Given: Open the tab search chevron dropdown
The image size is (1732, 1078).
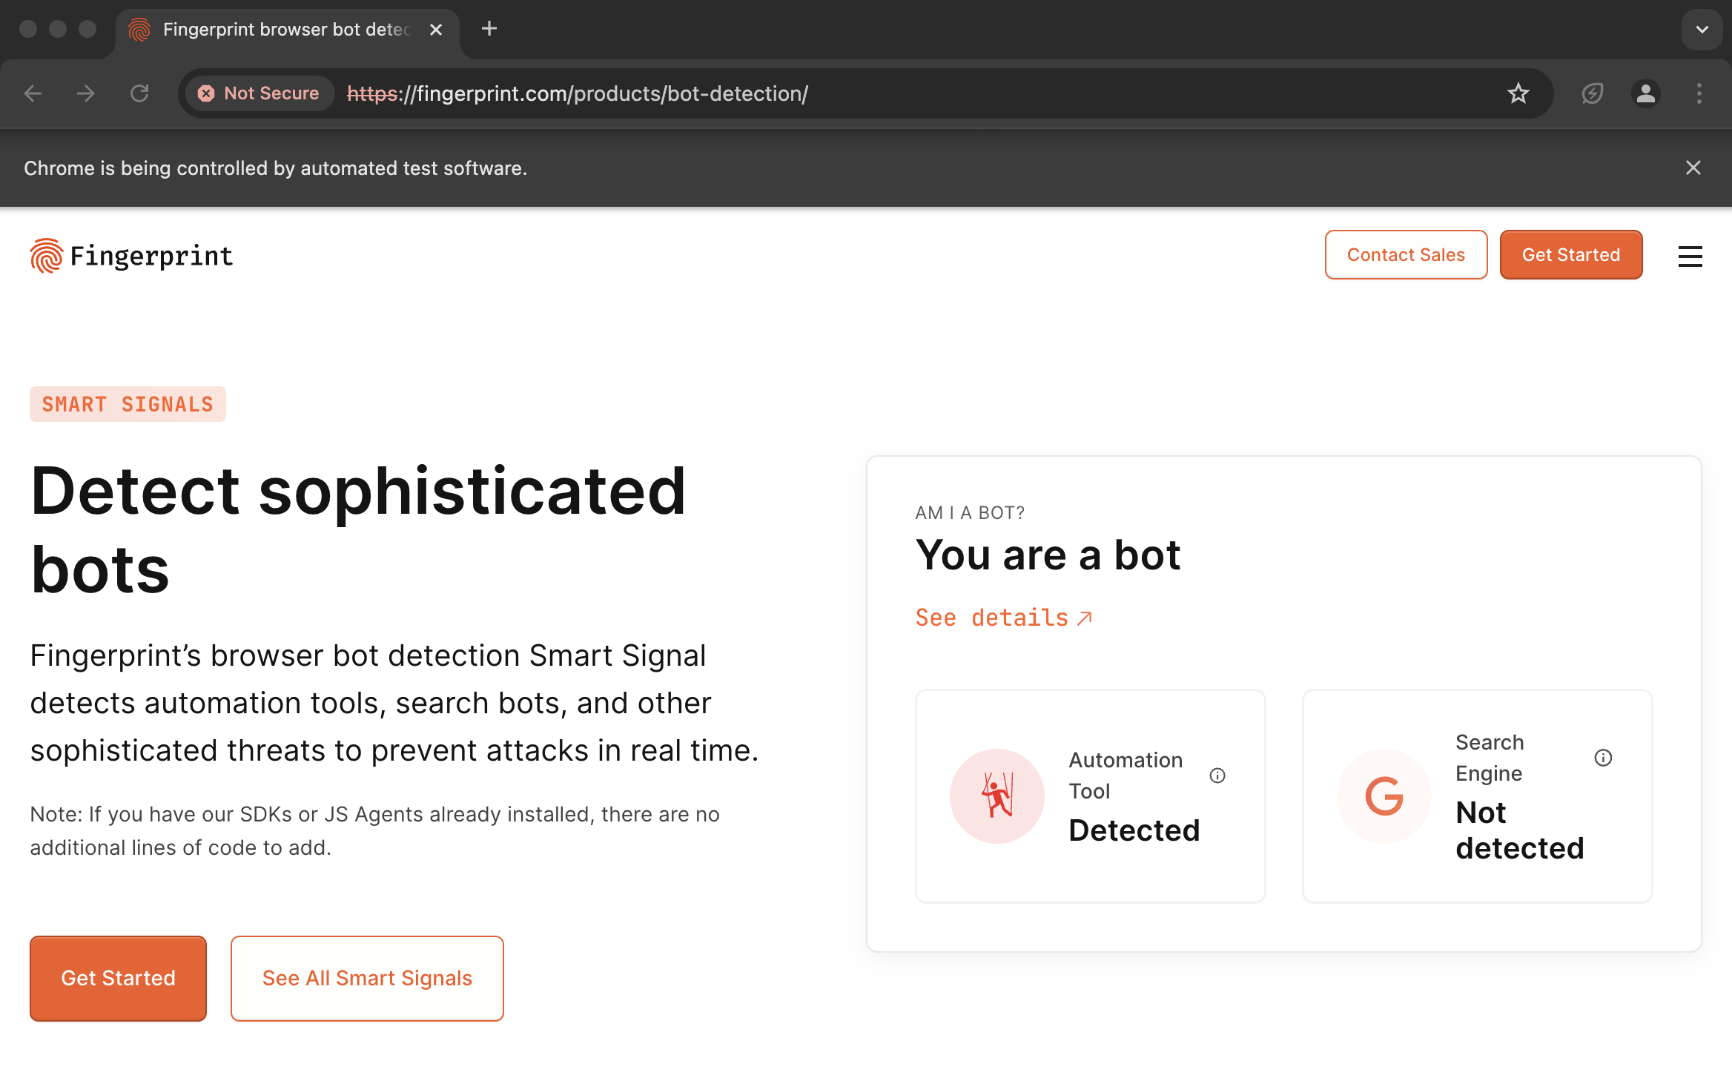Looking at the screenshot, I should (x=1702, y=30).
